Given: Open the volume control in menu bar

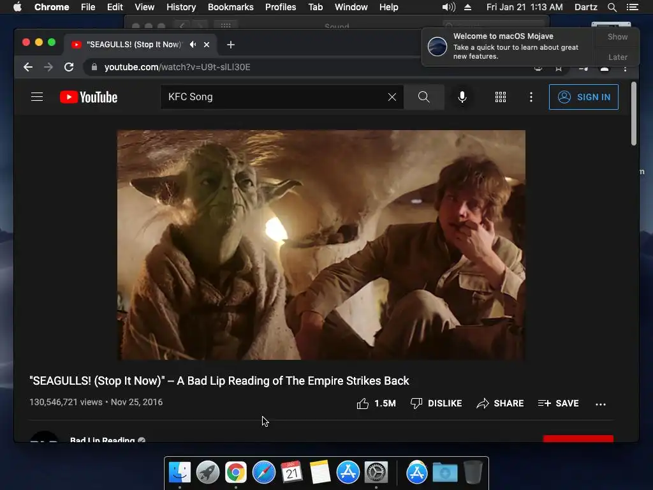Looking at the screenshot, I should (x=448, y=7).
